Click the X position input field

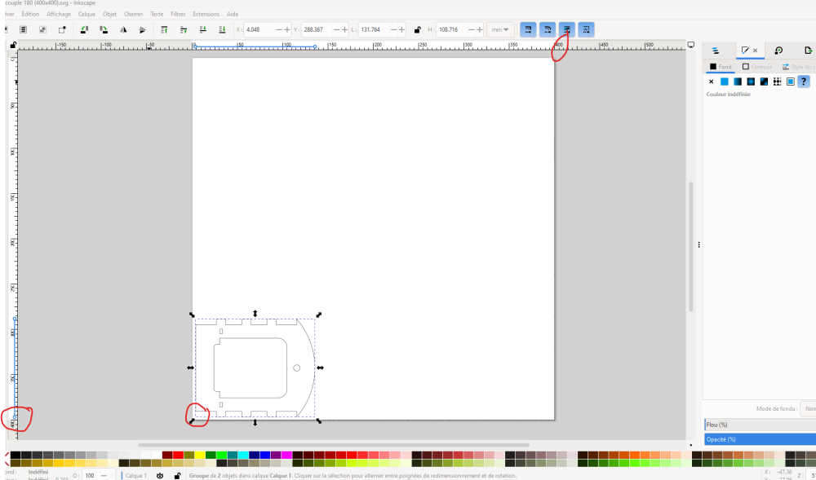coord(258,29)
